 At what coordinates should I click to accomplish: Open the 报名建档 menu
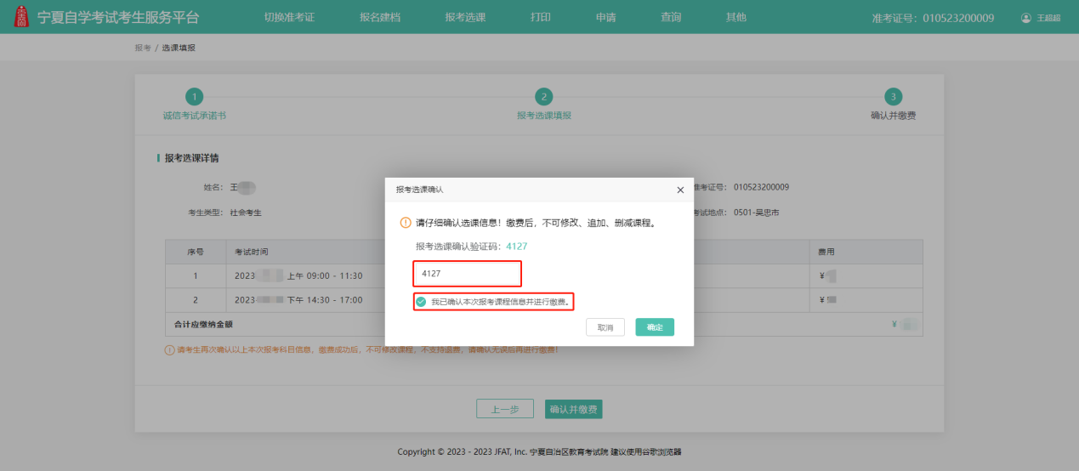point(379,17)
